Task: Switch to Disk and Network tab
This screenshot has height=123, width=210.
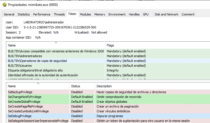Action: tap(167, 14)
